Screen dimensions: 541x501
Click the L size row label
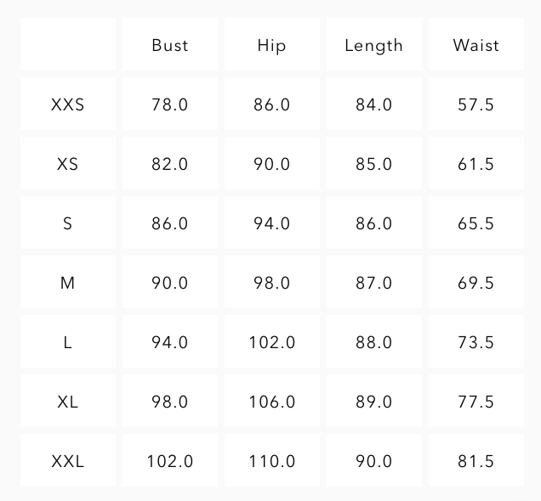[68, 342]
